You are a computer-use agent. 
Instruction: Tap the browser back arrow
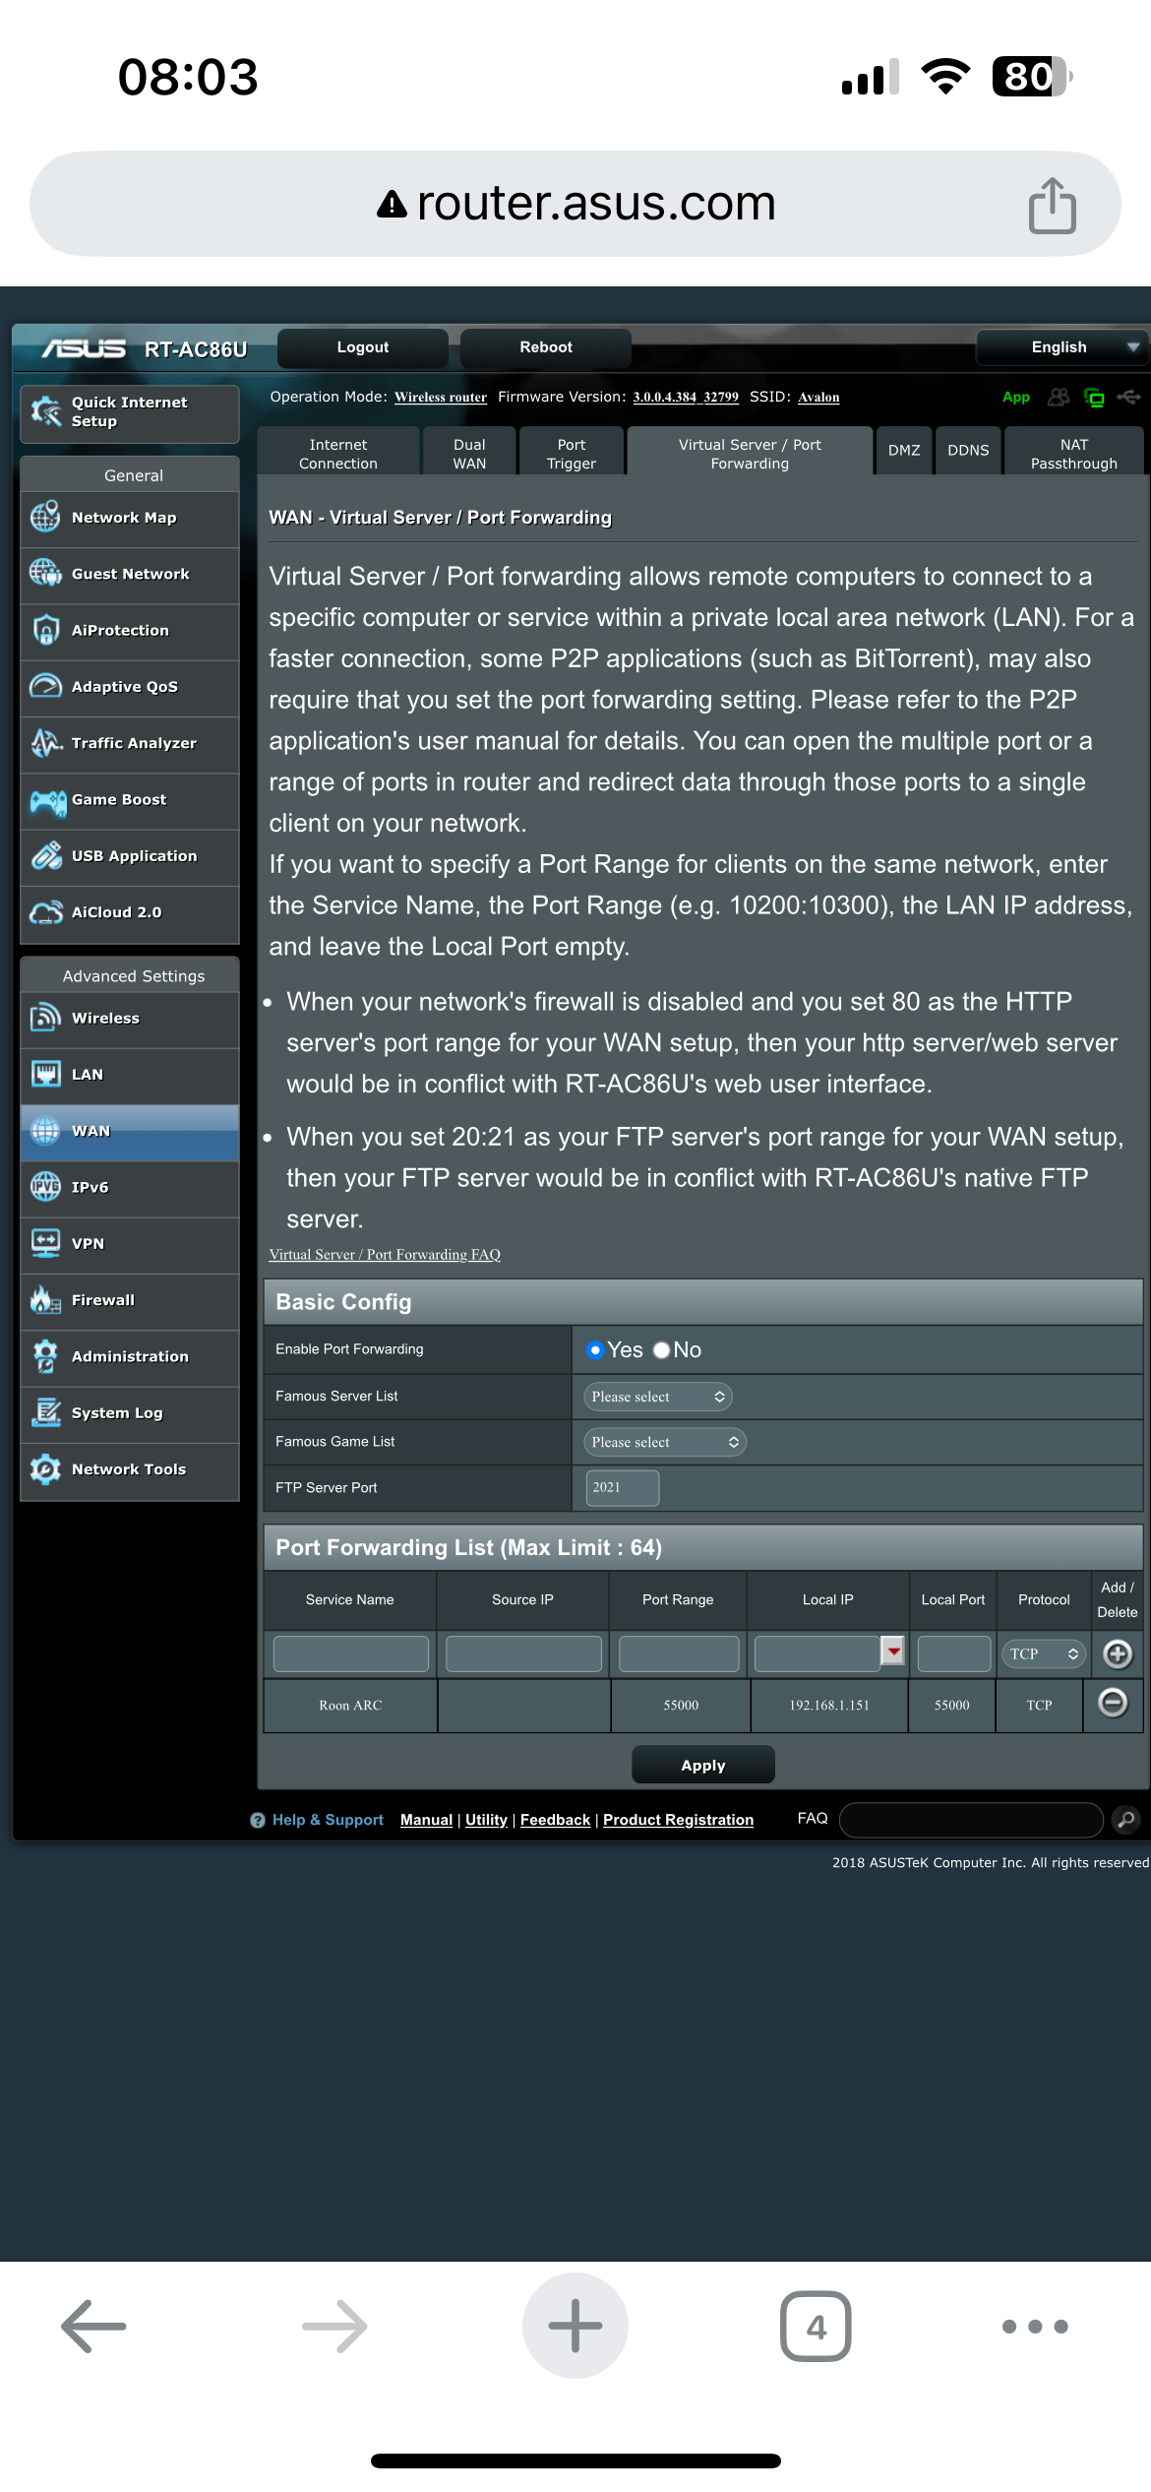(x=93, y=2326)
